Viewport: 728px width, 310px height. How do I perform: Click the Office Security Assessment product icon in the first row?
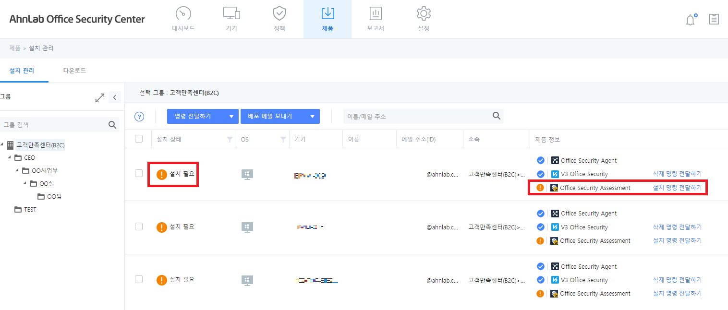click(554, 188)
